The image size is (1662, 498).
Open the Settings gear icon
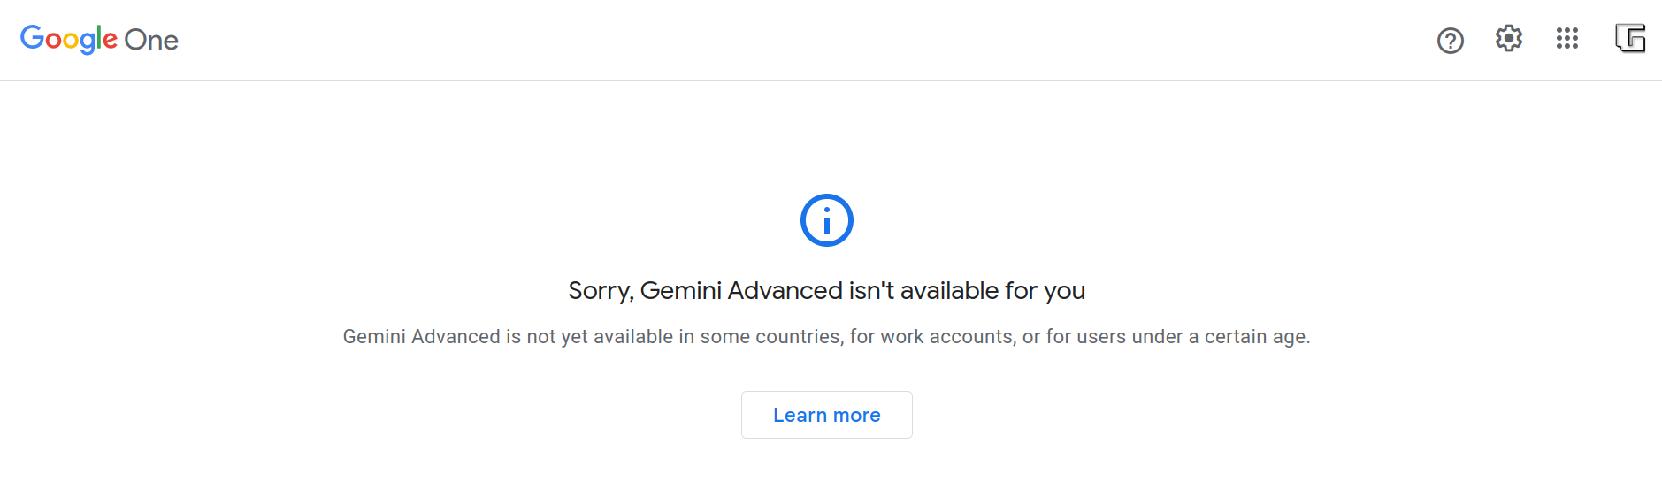[x=1508, y=39]
